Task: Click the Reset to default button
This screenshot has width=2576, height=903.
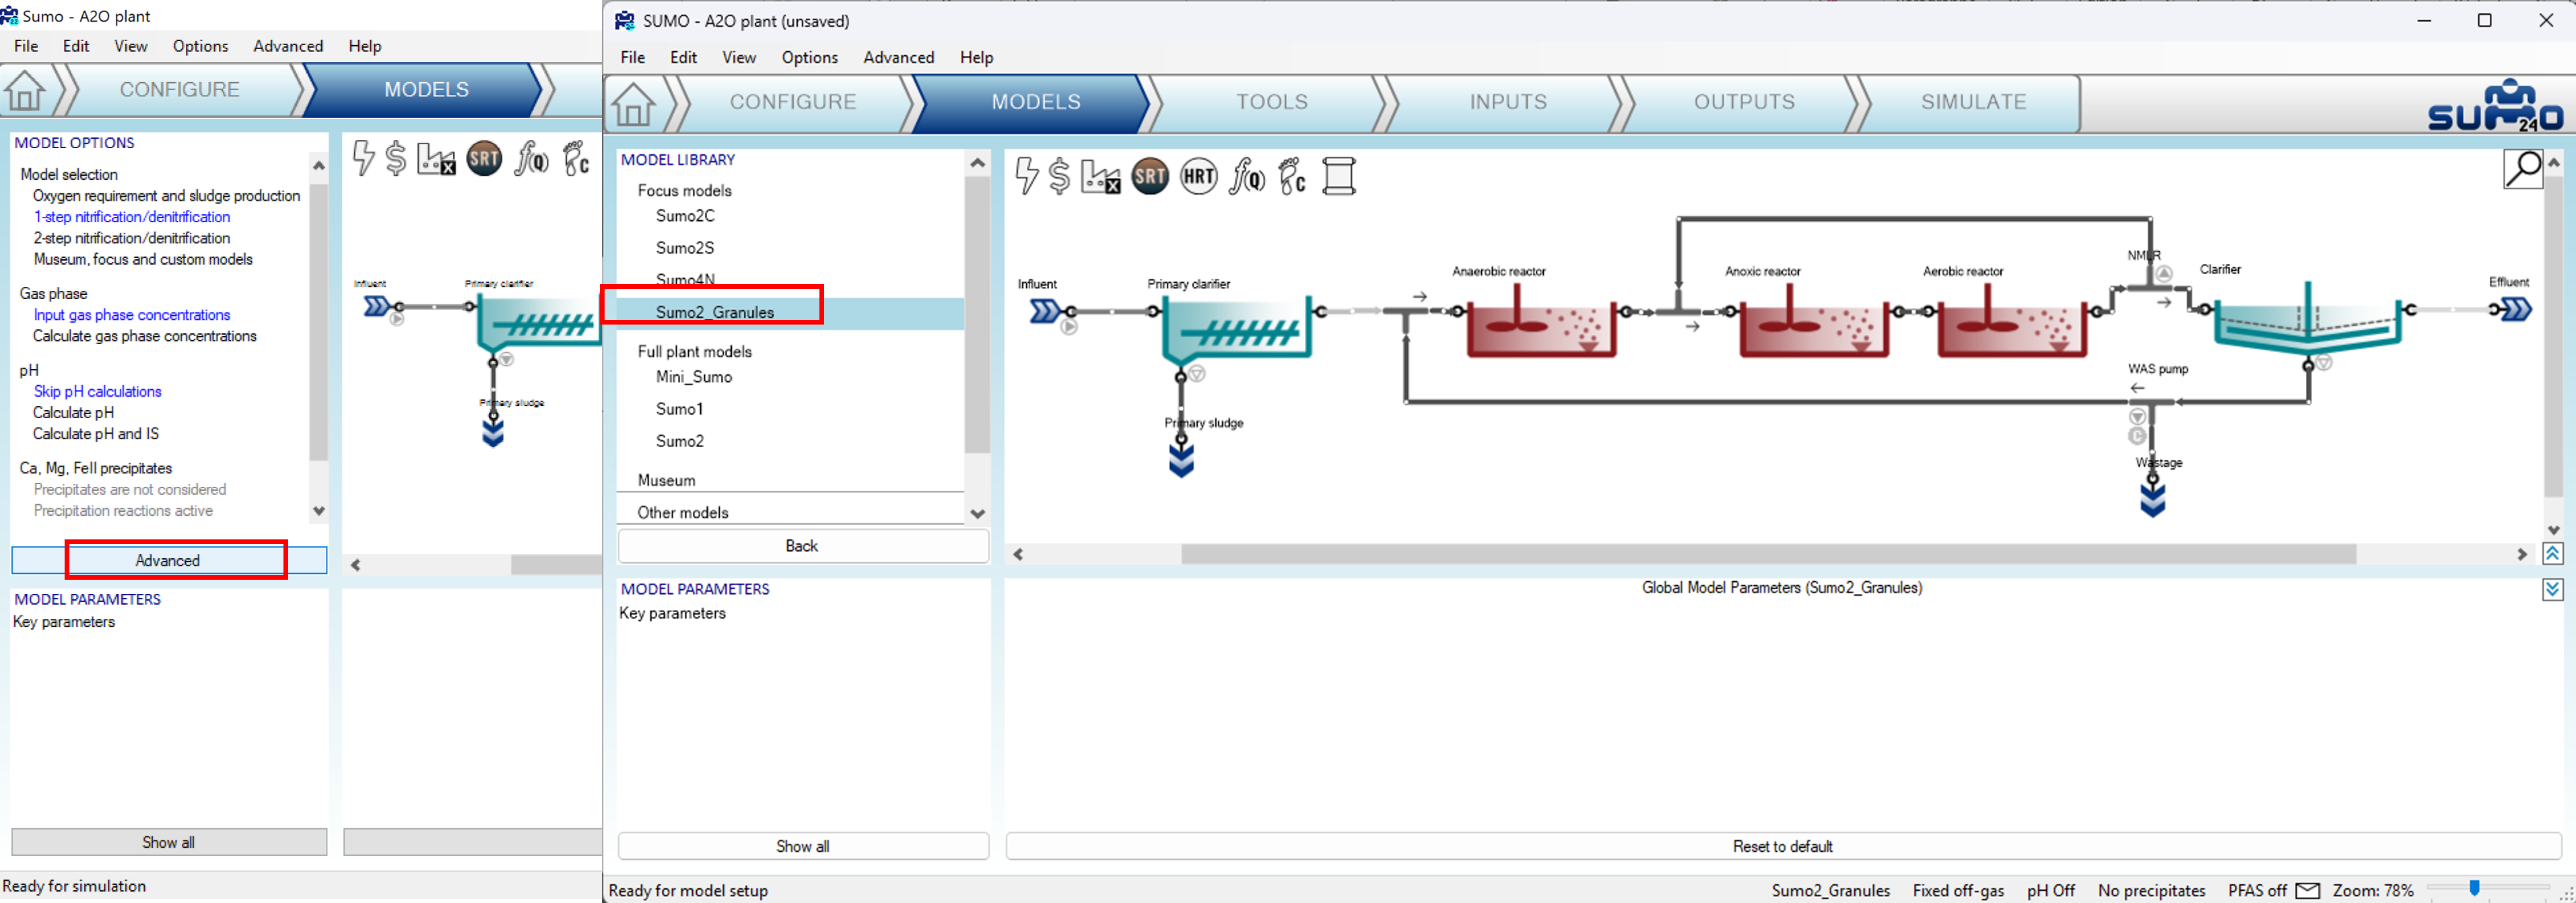Action: (x=1781, y=846)
